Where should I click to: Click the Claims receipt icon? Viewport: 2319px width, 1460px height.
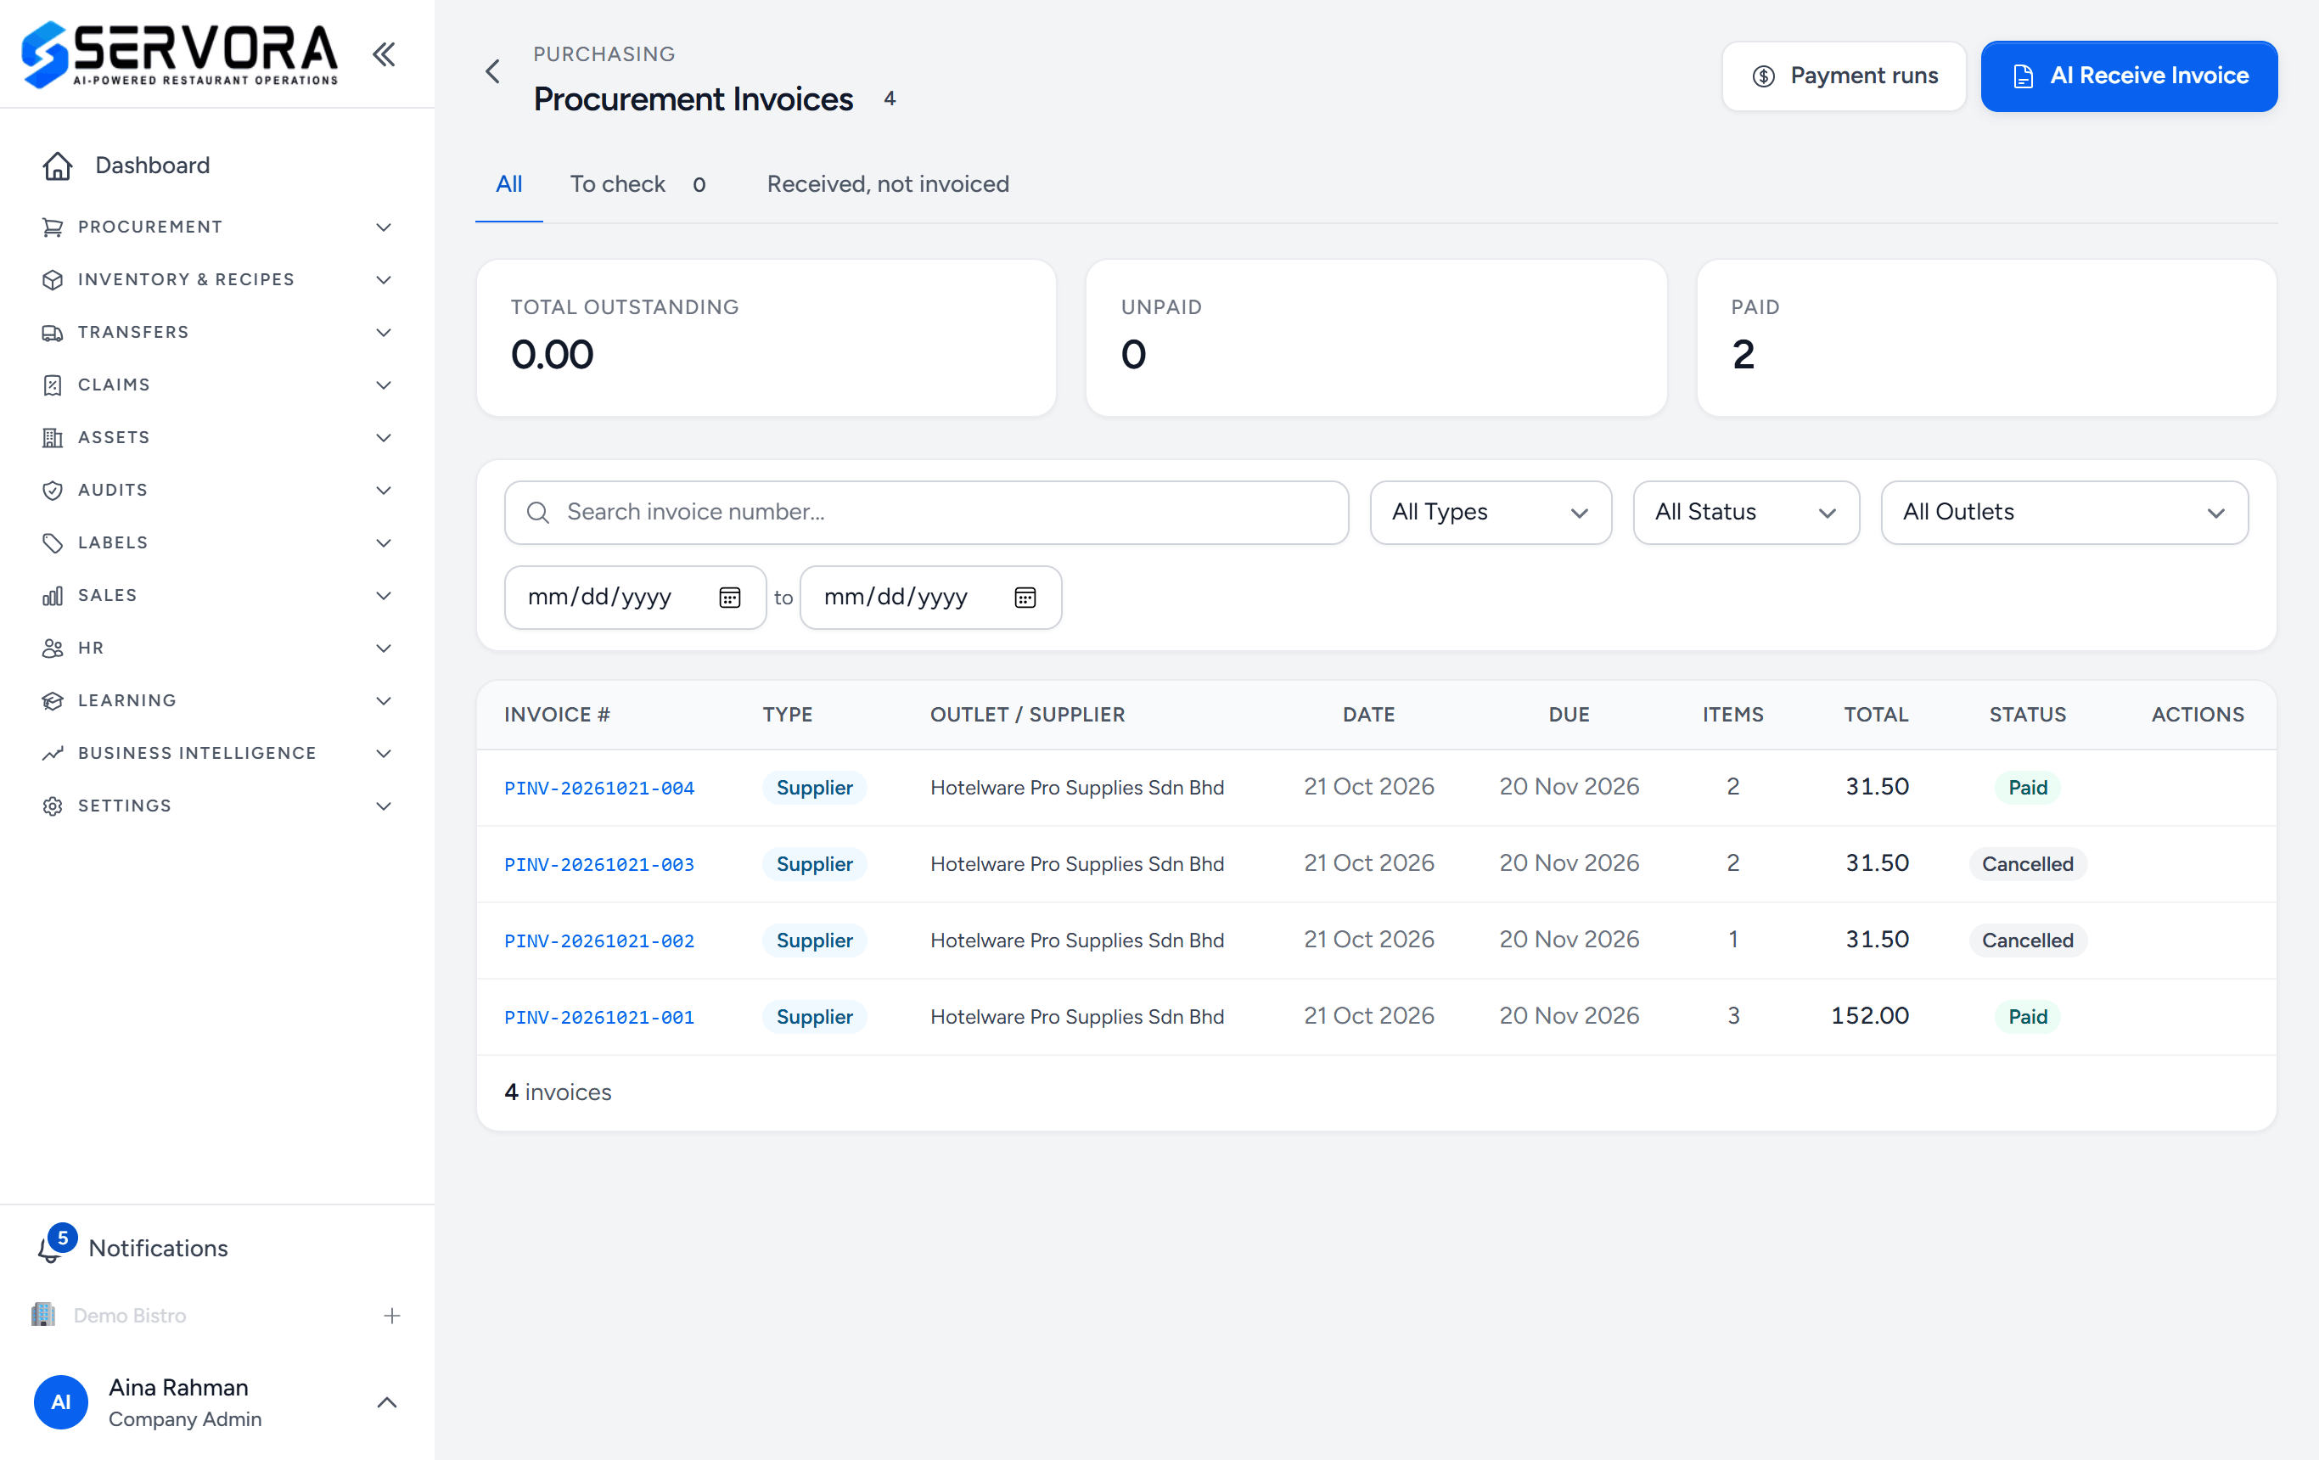coord(53,385)
